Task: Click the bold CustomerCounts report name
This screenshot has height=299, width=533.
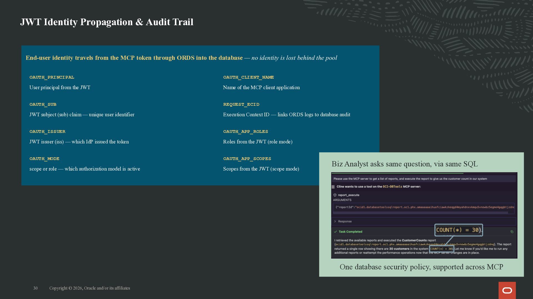Action: 414,240
